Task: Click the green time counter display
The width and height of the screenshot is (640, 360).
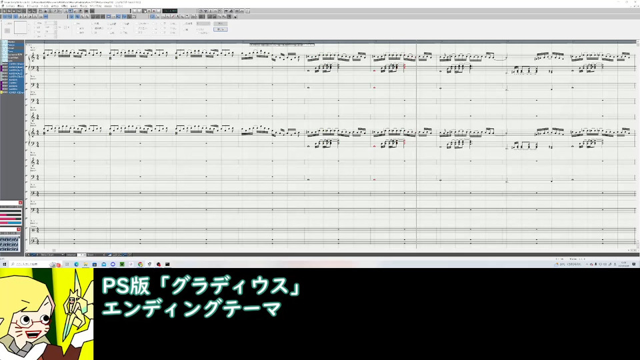Action: click(x=170, y=11)
